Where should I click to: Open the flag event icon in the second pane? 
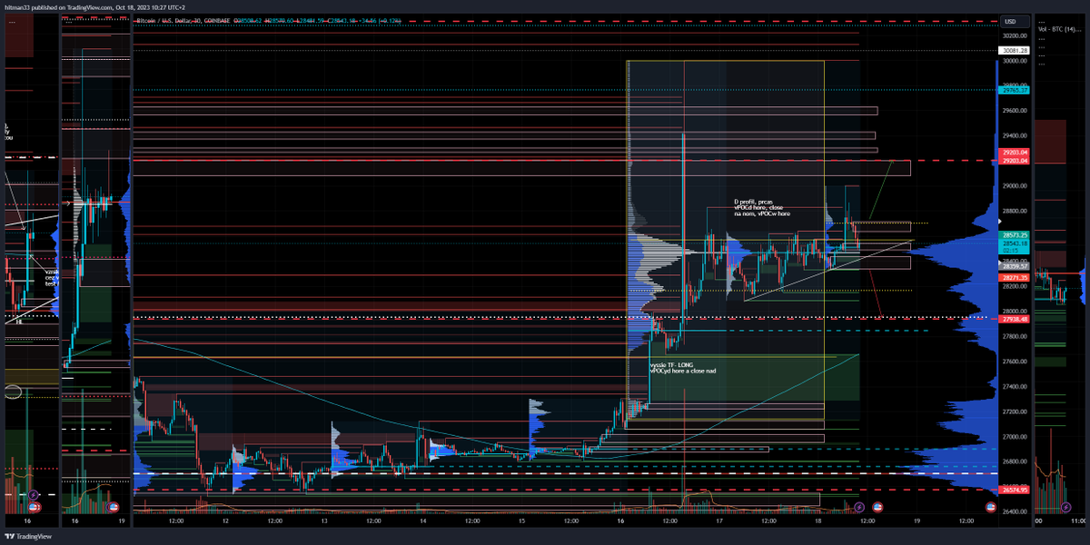(x=114, y=506)
